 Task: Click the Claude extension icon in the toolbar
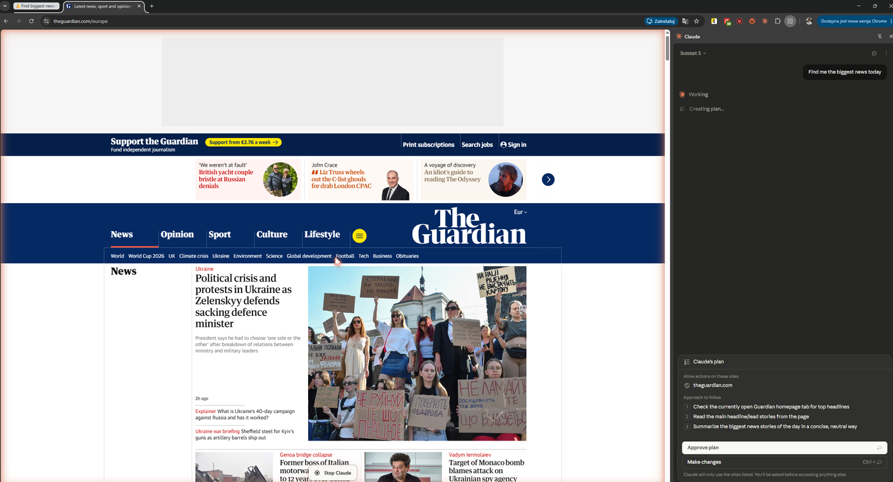coord(765,21)
